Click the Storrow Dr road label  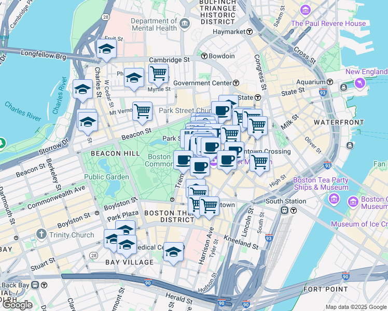53,147
